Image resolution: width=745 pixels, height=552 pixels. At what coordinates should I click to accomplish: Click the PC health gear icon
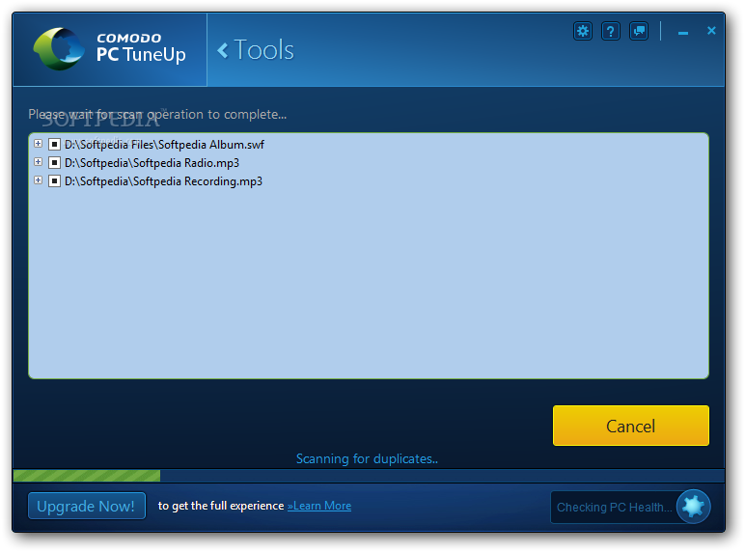point(693,507)
